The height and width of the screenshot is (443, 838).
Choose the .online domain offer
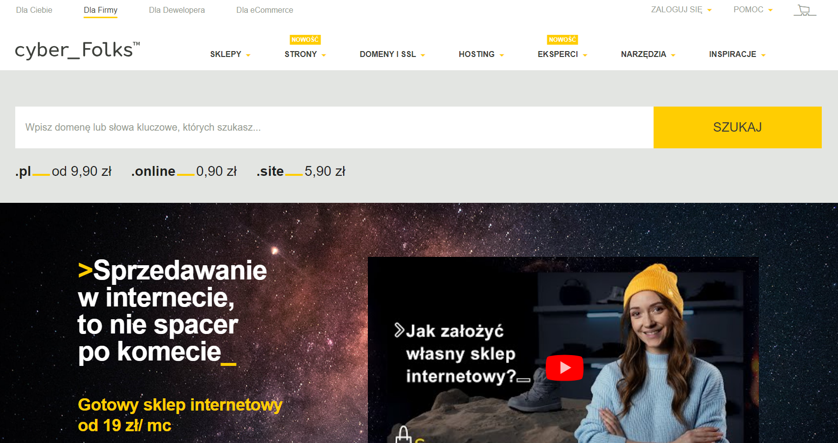[184, 171]
